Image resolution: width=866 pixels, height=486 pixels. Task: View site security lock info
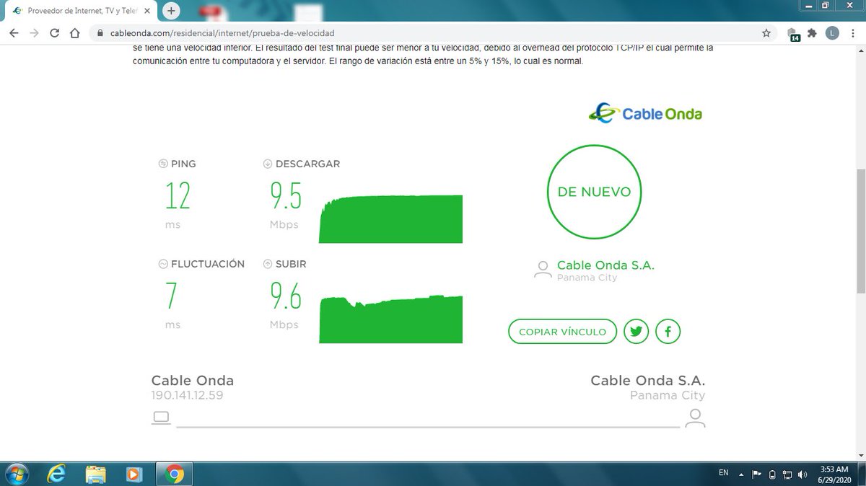click(x=100, y=33)
